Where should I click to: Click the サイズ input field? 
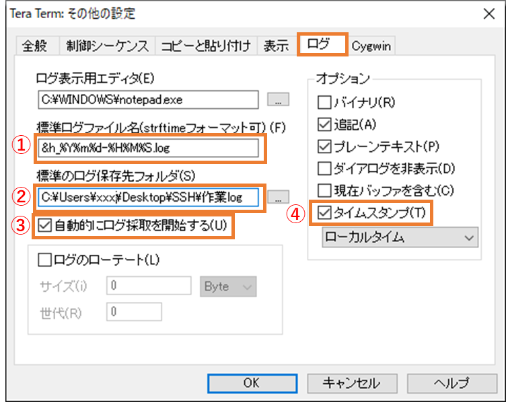(x=149, y=285)
